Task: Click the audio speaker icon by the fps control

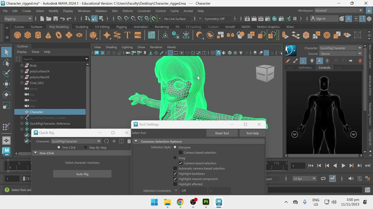Action: (x=351, y=179)
